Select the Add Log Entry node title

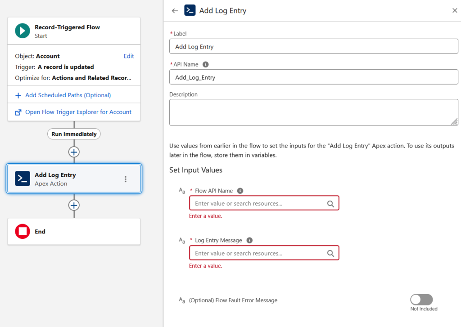[55, 175]
